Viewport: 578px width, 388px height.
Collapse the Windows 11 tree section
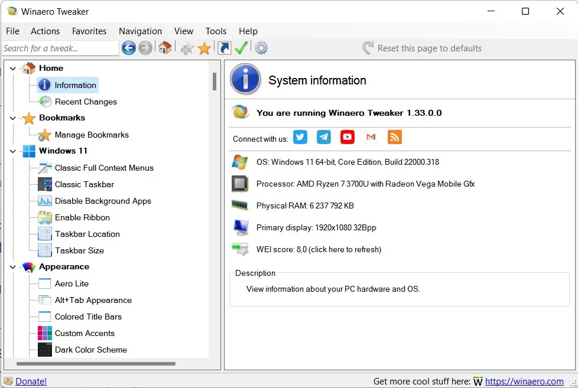(x=13, y=151)
